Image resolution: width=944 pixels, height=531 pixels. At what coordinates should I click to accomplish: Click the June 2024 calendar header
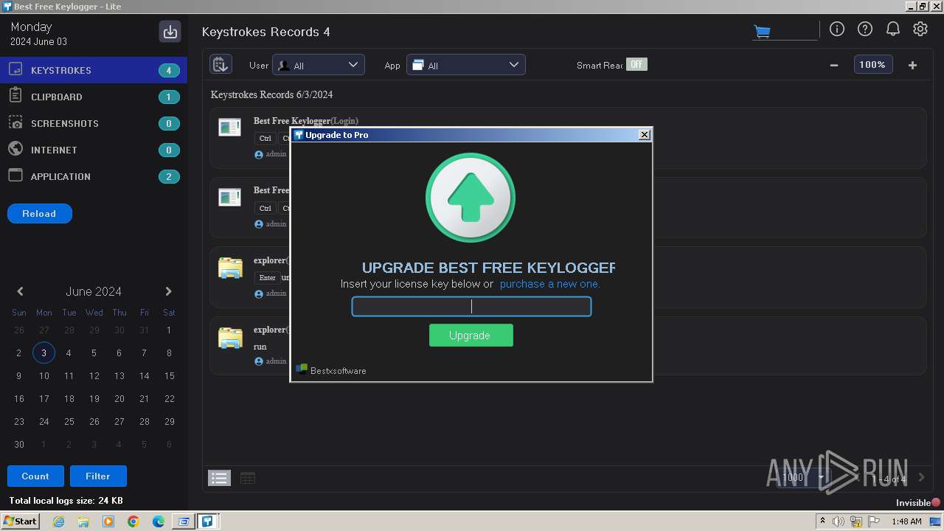[x=94, y=291]
